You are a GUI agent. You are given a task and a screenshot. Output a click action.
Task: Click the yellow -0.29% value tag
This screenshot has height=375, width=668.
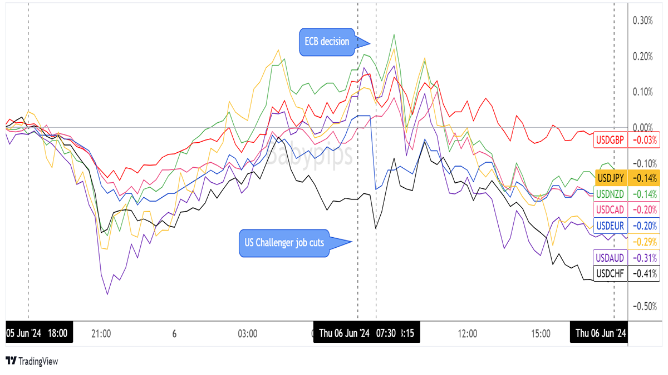(x=643, y=242)
